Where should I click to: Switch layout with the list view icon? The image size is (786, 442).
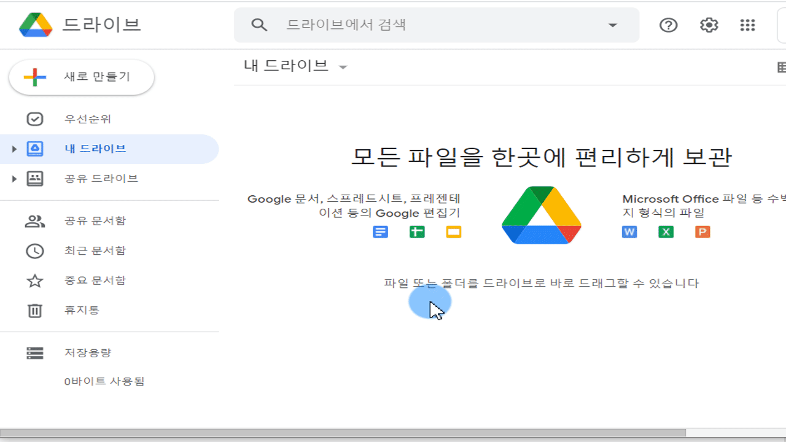point(781,67)
